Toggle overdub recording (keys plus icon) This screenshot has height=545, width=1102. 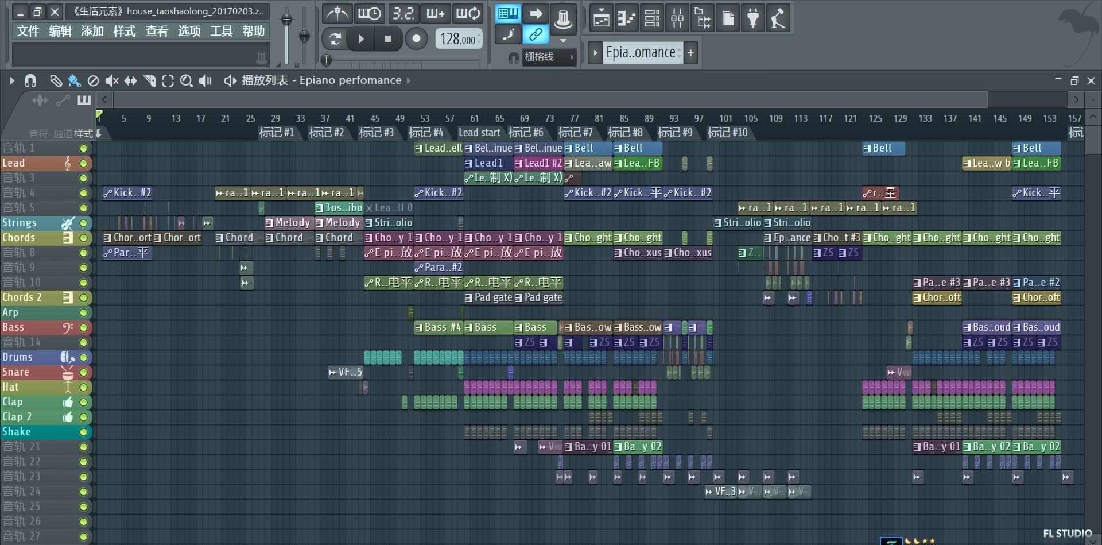[x=435, y=13]
